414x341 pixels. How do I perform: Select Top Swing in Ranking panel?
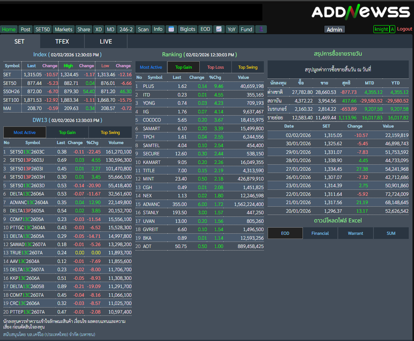[x=248, y=67]
